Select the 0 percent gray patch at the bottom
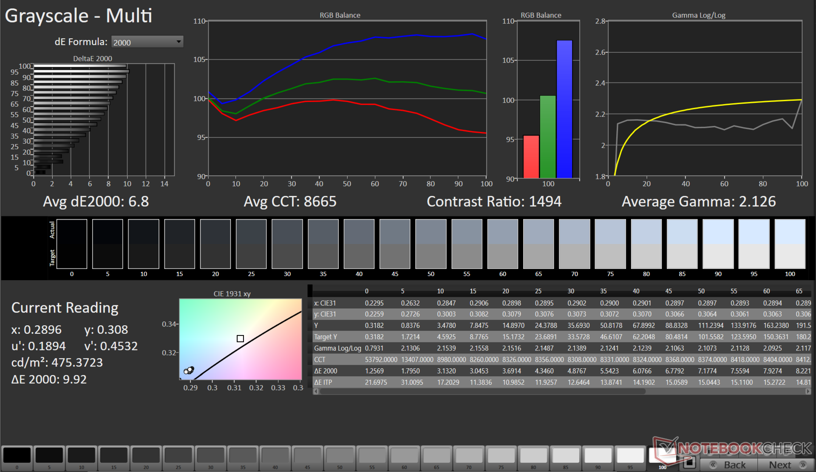This screenshot has width=816, height=472. [17, 458]
